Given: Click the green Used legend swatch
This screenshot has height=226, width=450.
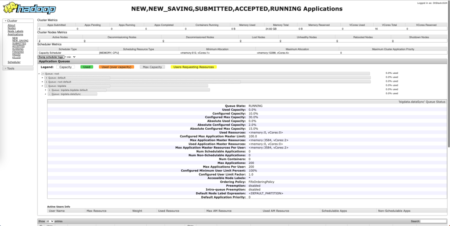Looking at the screenshot, I should point(87,67).
